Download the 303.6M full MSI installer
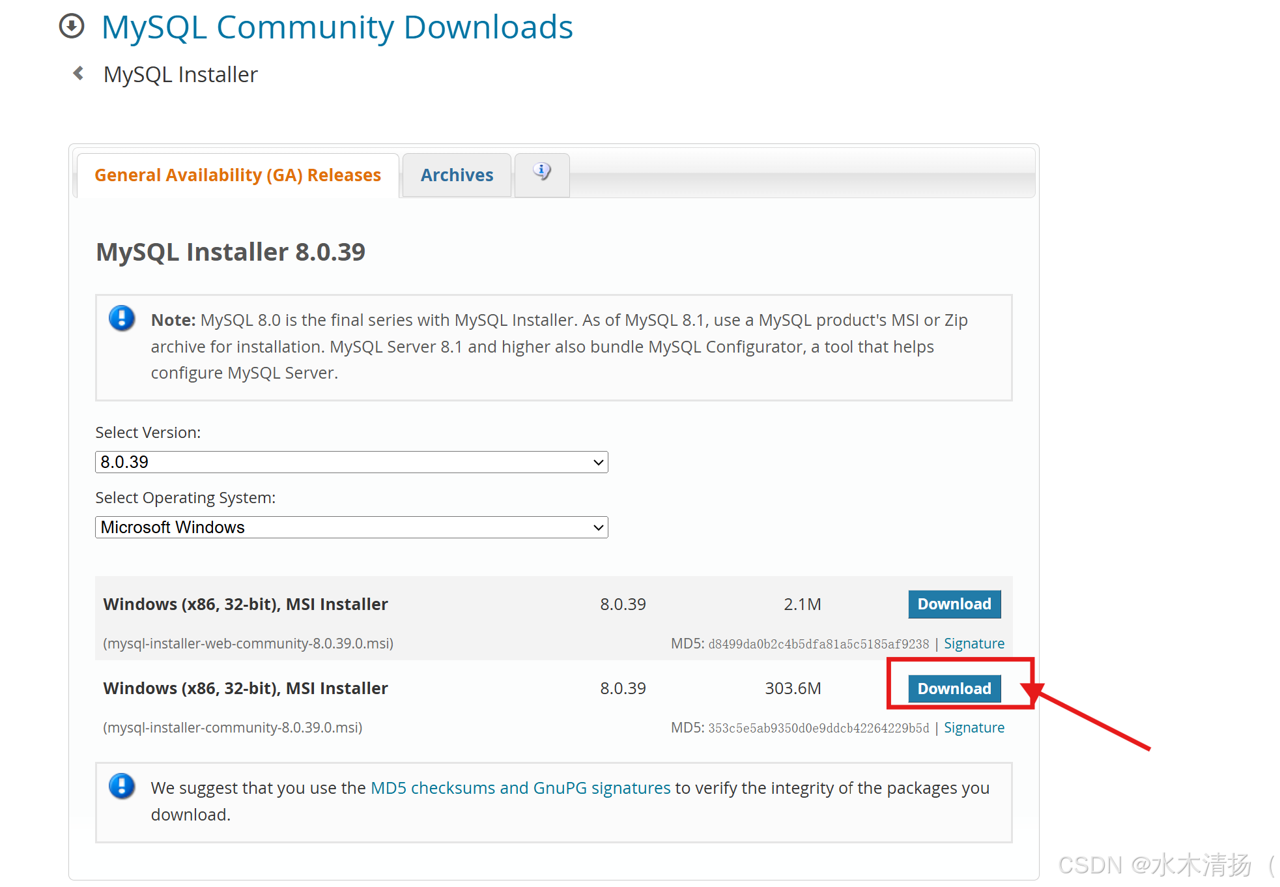 [954, 689]
